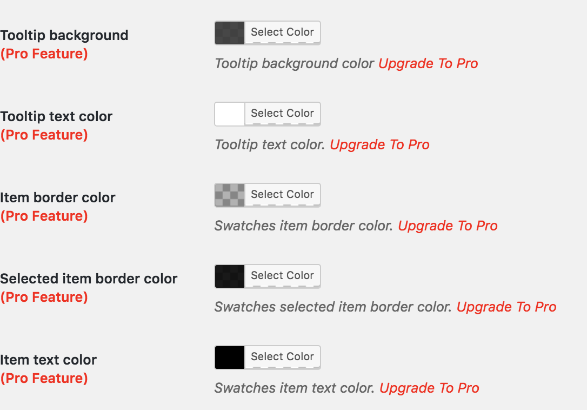
Task: Visit Upgrade To Pro for selected item border color
Action: 506,307
